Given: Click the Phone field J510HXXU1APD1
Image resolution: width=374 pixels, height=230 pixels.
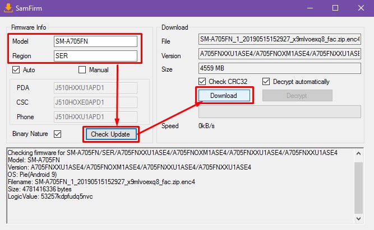Looking at the screenshot, I should pyautogui.click(x=95, y=117).
